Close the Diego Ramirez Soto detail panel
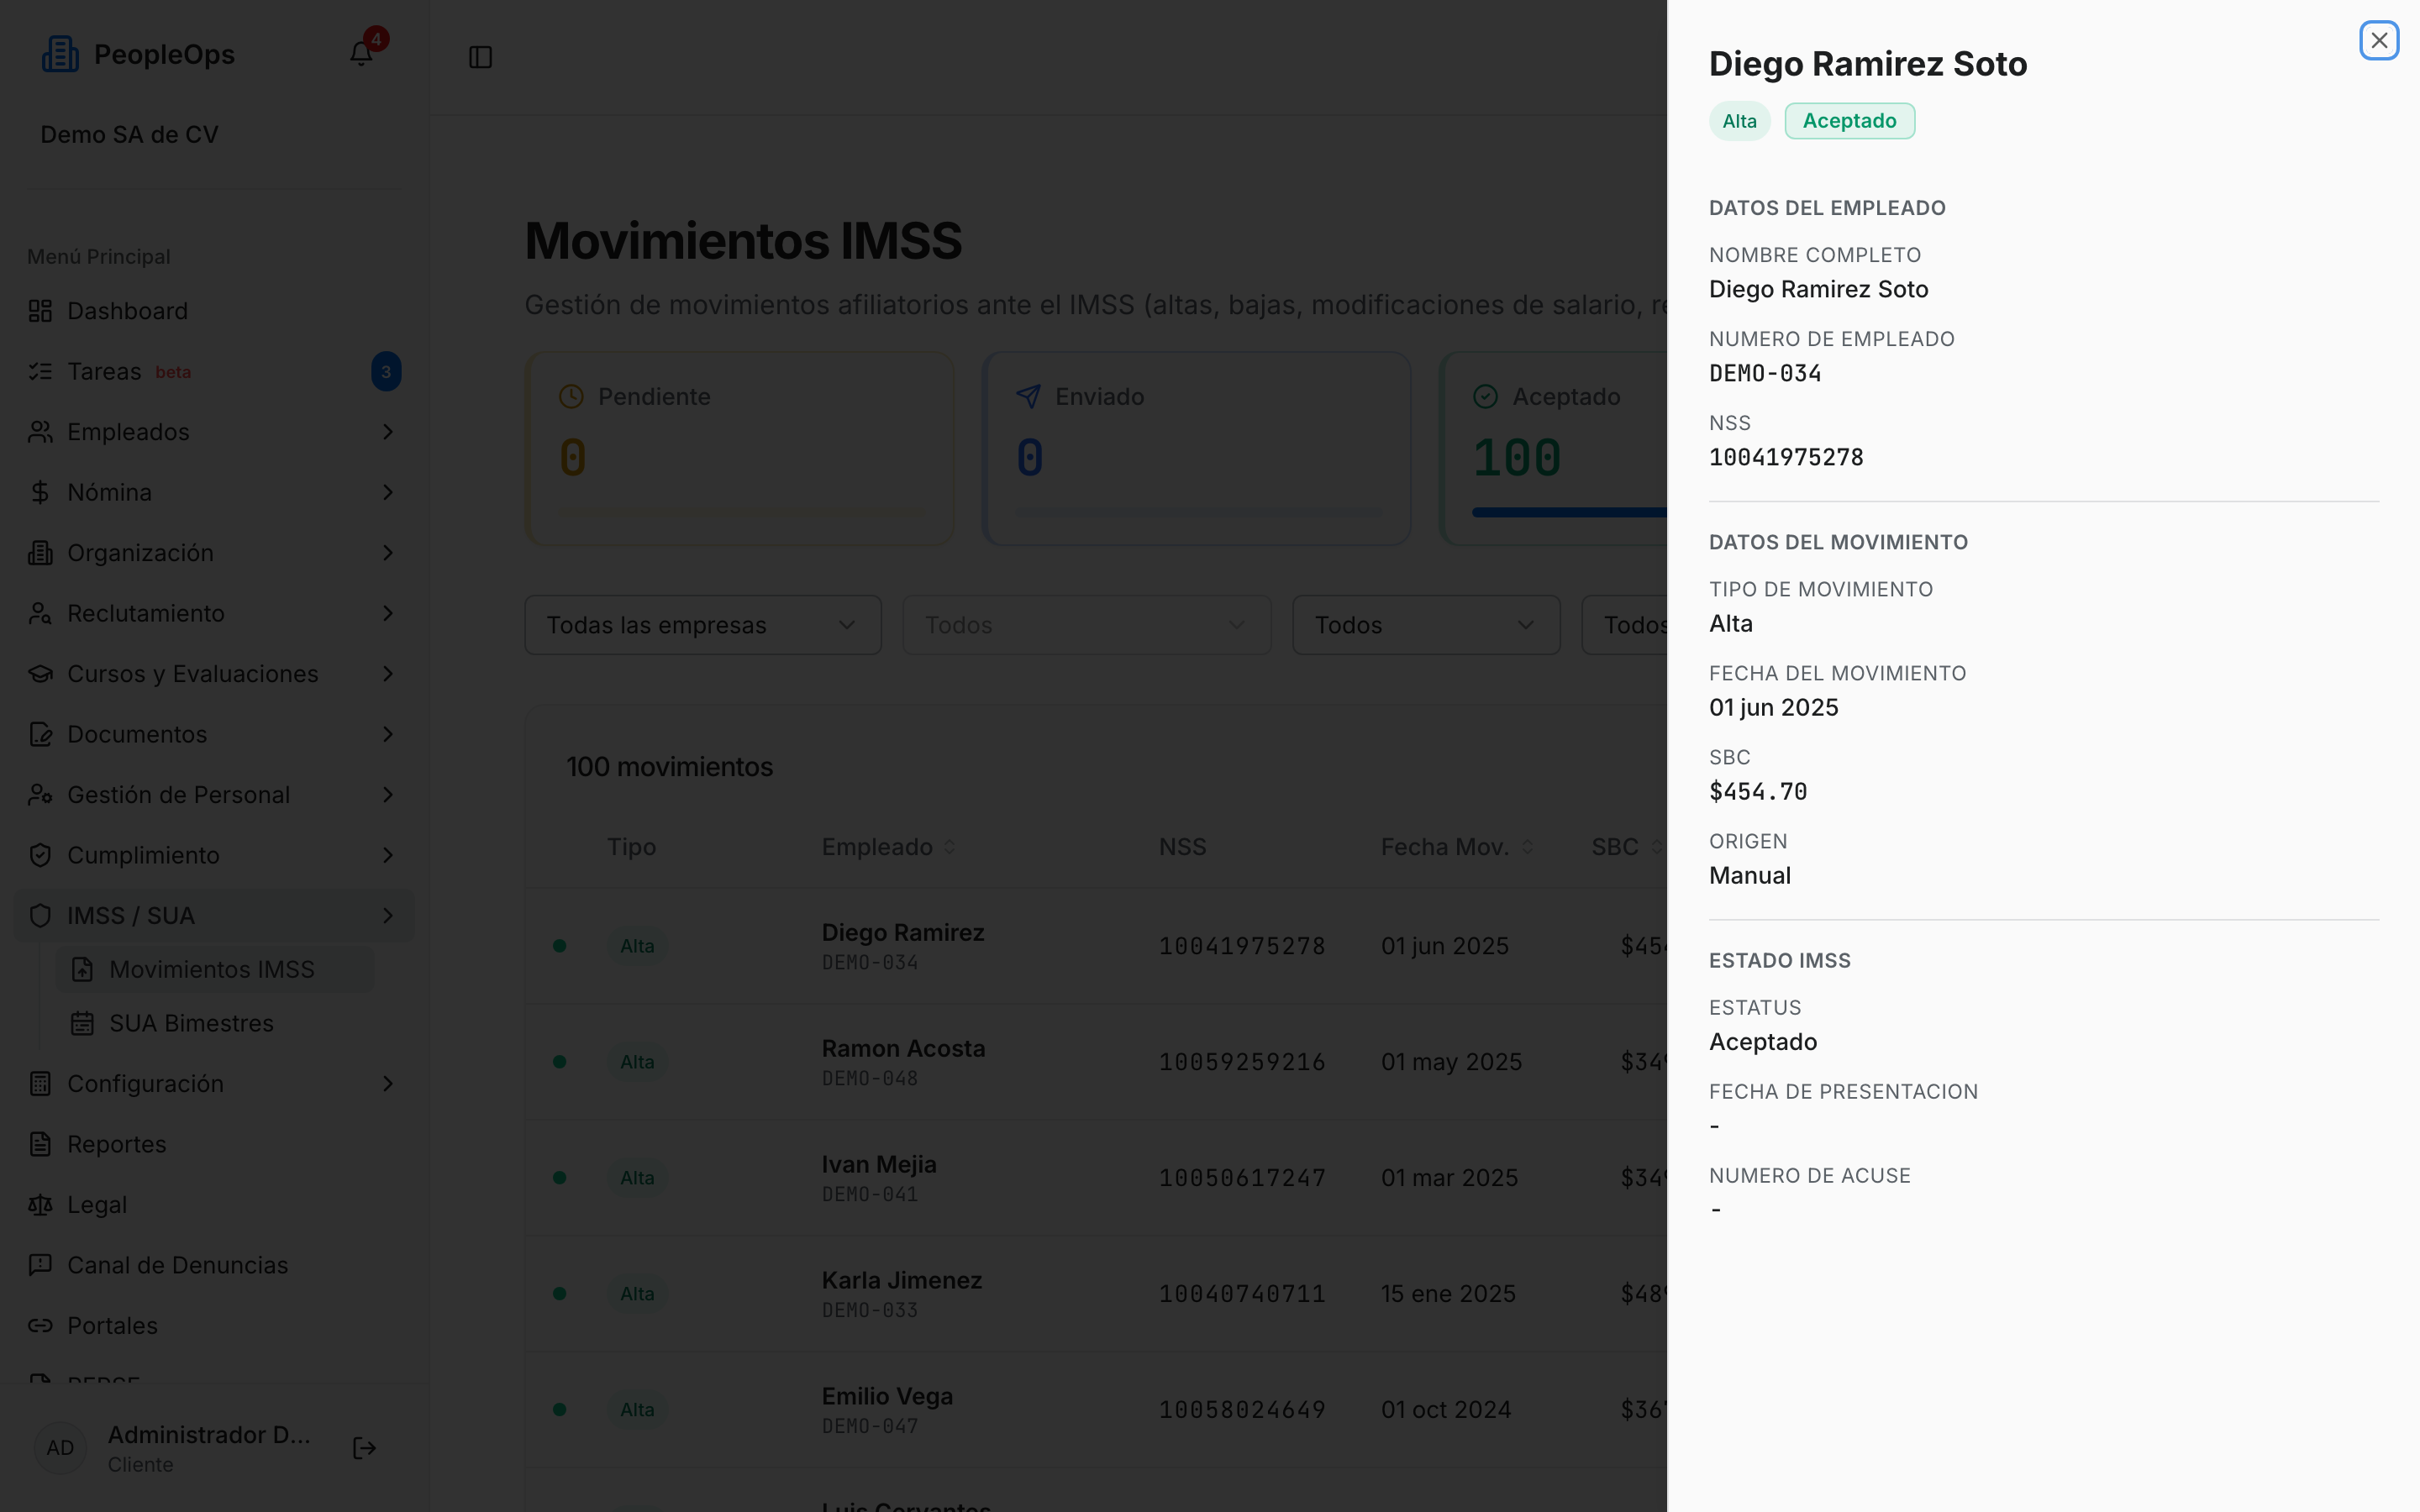This screenshot has height=1512, width=2420. pyautogui.click(x=2379, y=41)
